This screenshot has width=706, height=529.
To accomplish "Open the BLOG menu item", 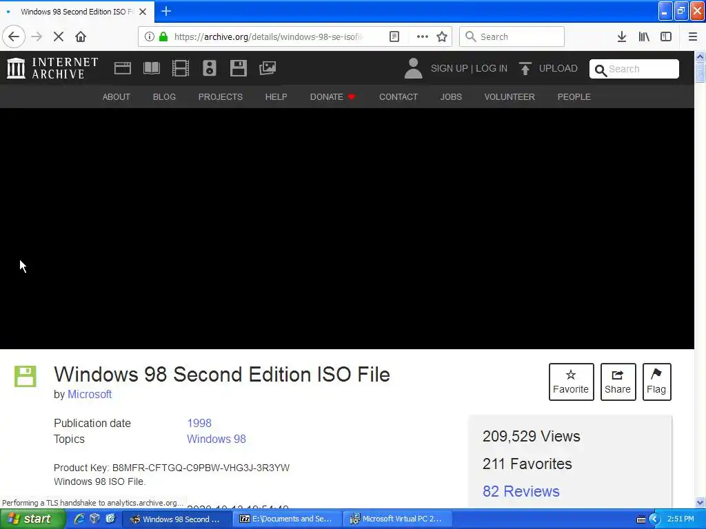I will pyautogui.click(x=164, y=96).
